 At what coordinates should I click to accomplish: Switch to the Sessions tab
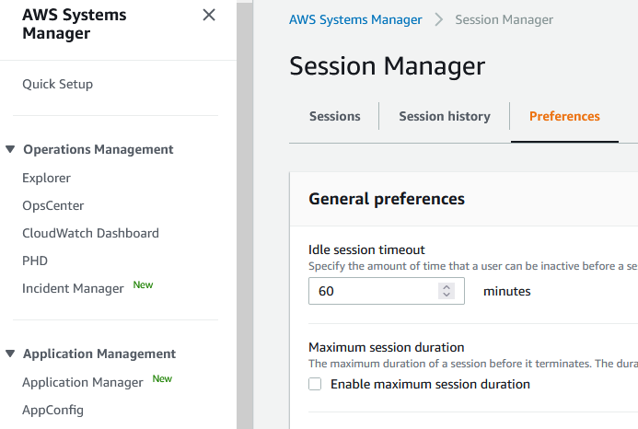click(334, 116)
